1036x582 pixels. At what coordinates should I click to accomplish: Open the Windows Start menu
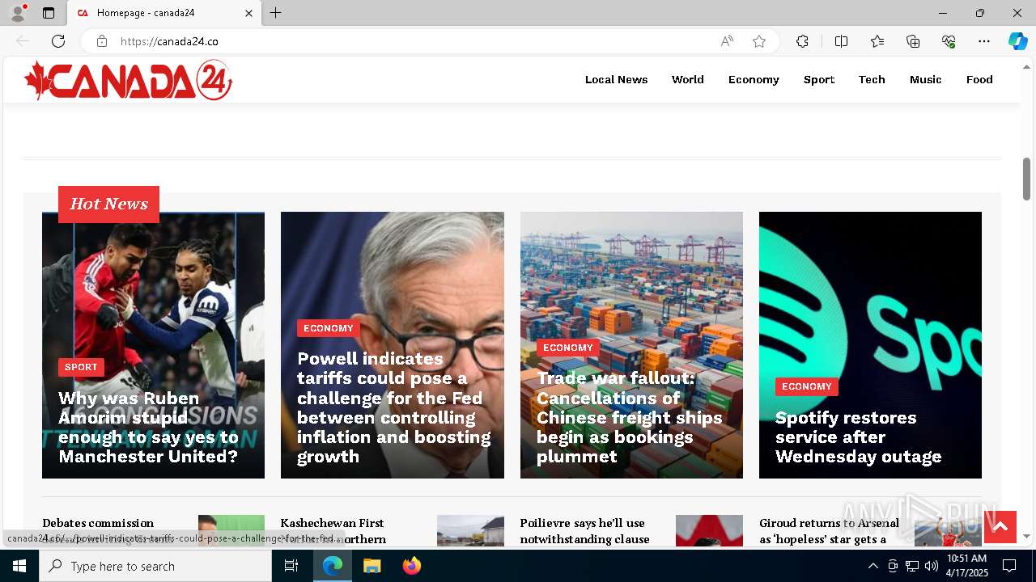19,566
